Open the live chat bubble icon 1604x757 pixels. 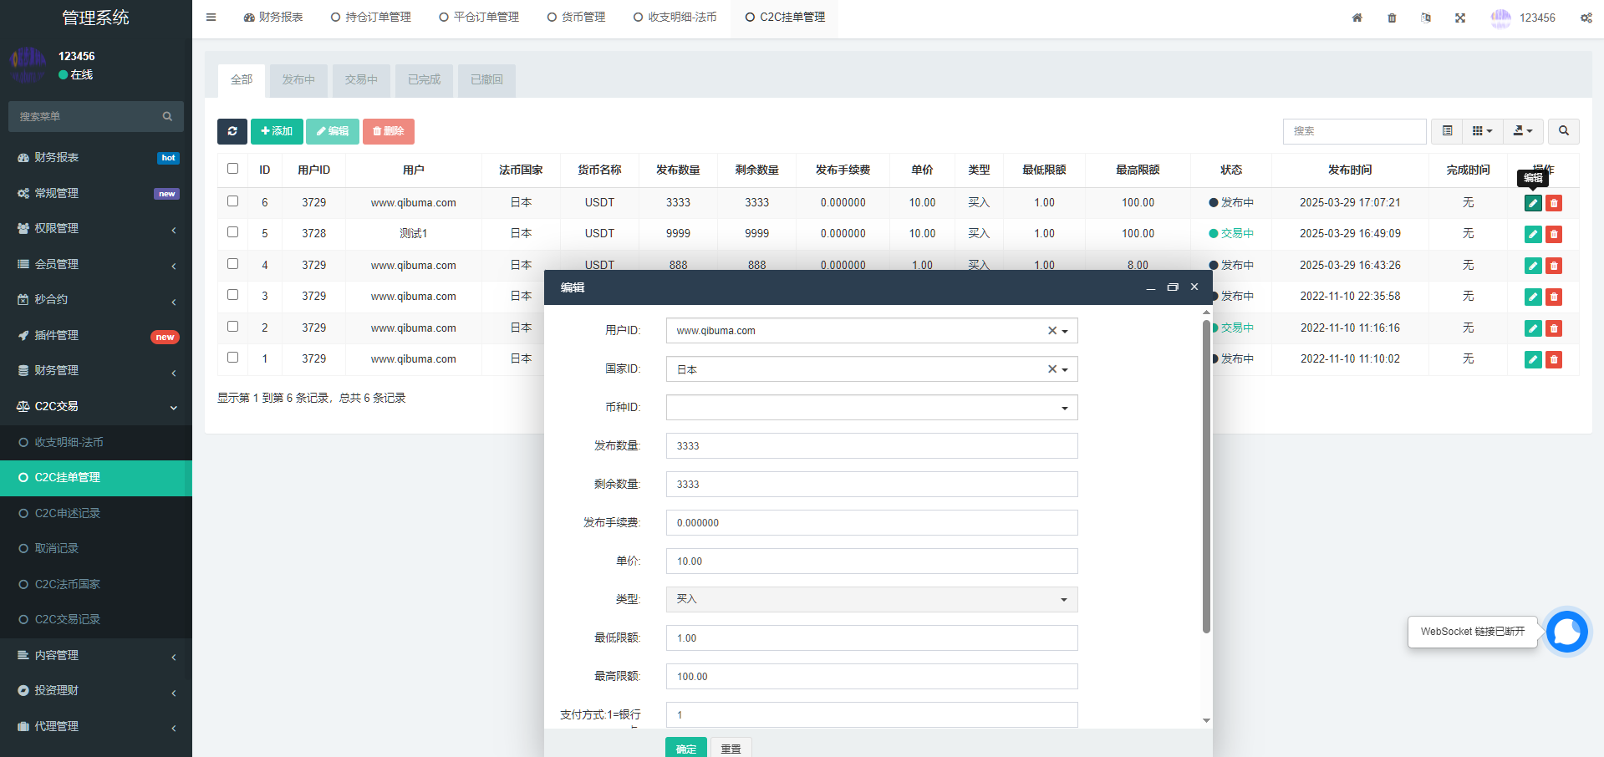1566,631
